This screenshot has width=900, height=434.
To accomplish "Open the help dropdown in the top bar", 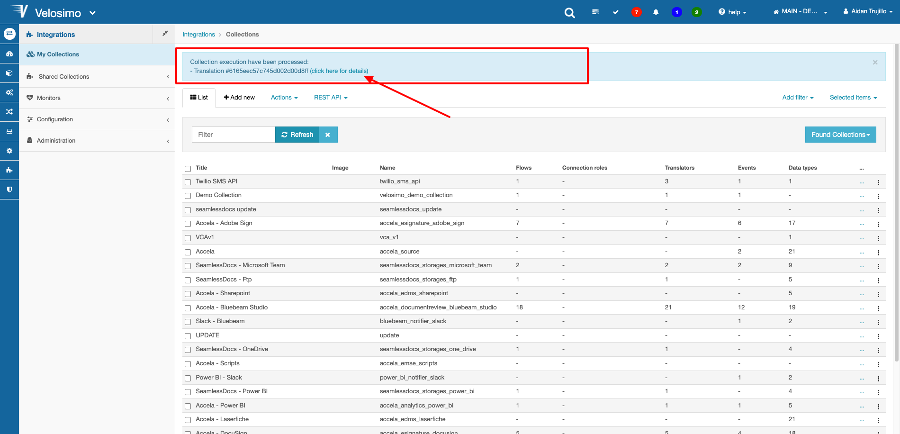I will coord(732,12).
